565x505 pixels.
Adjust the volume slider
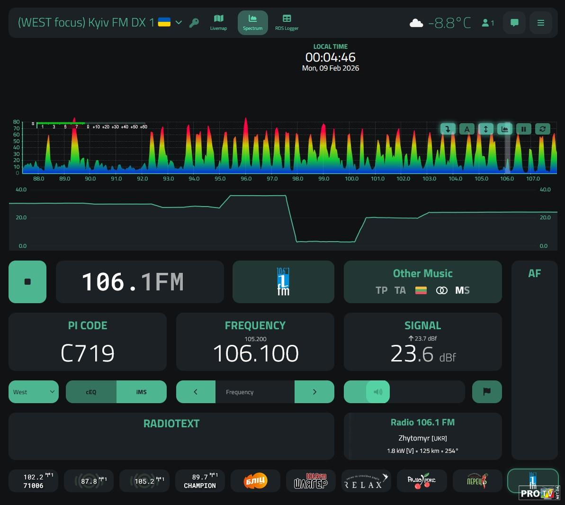click(x=378, y=392)
